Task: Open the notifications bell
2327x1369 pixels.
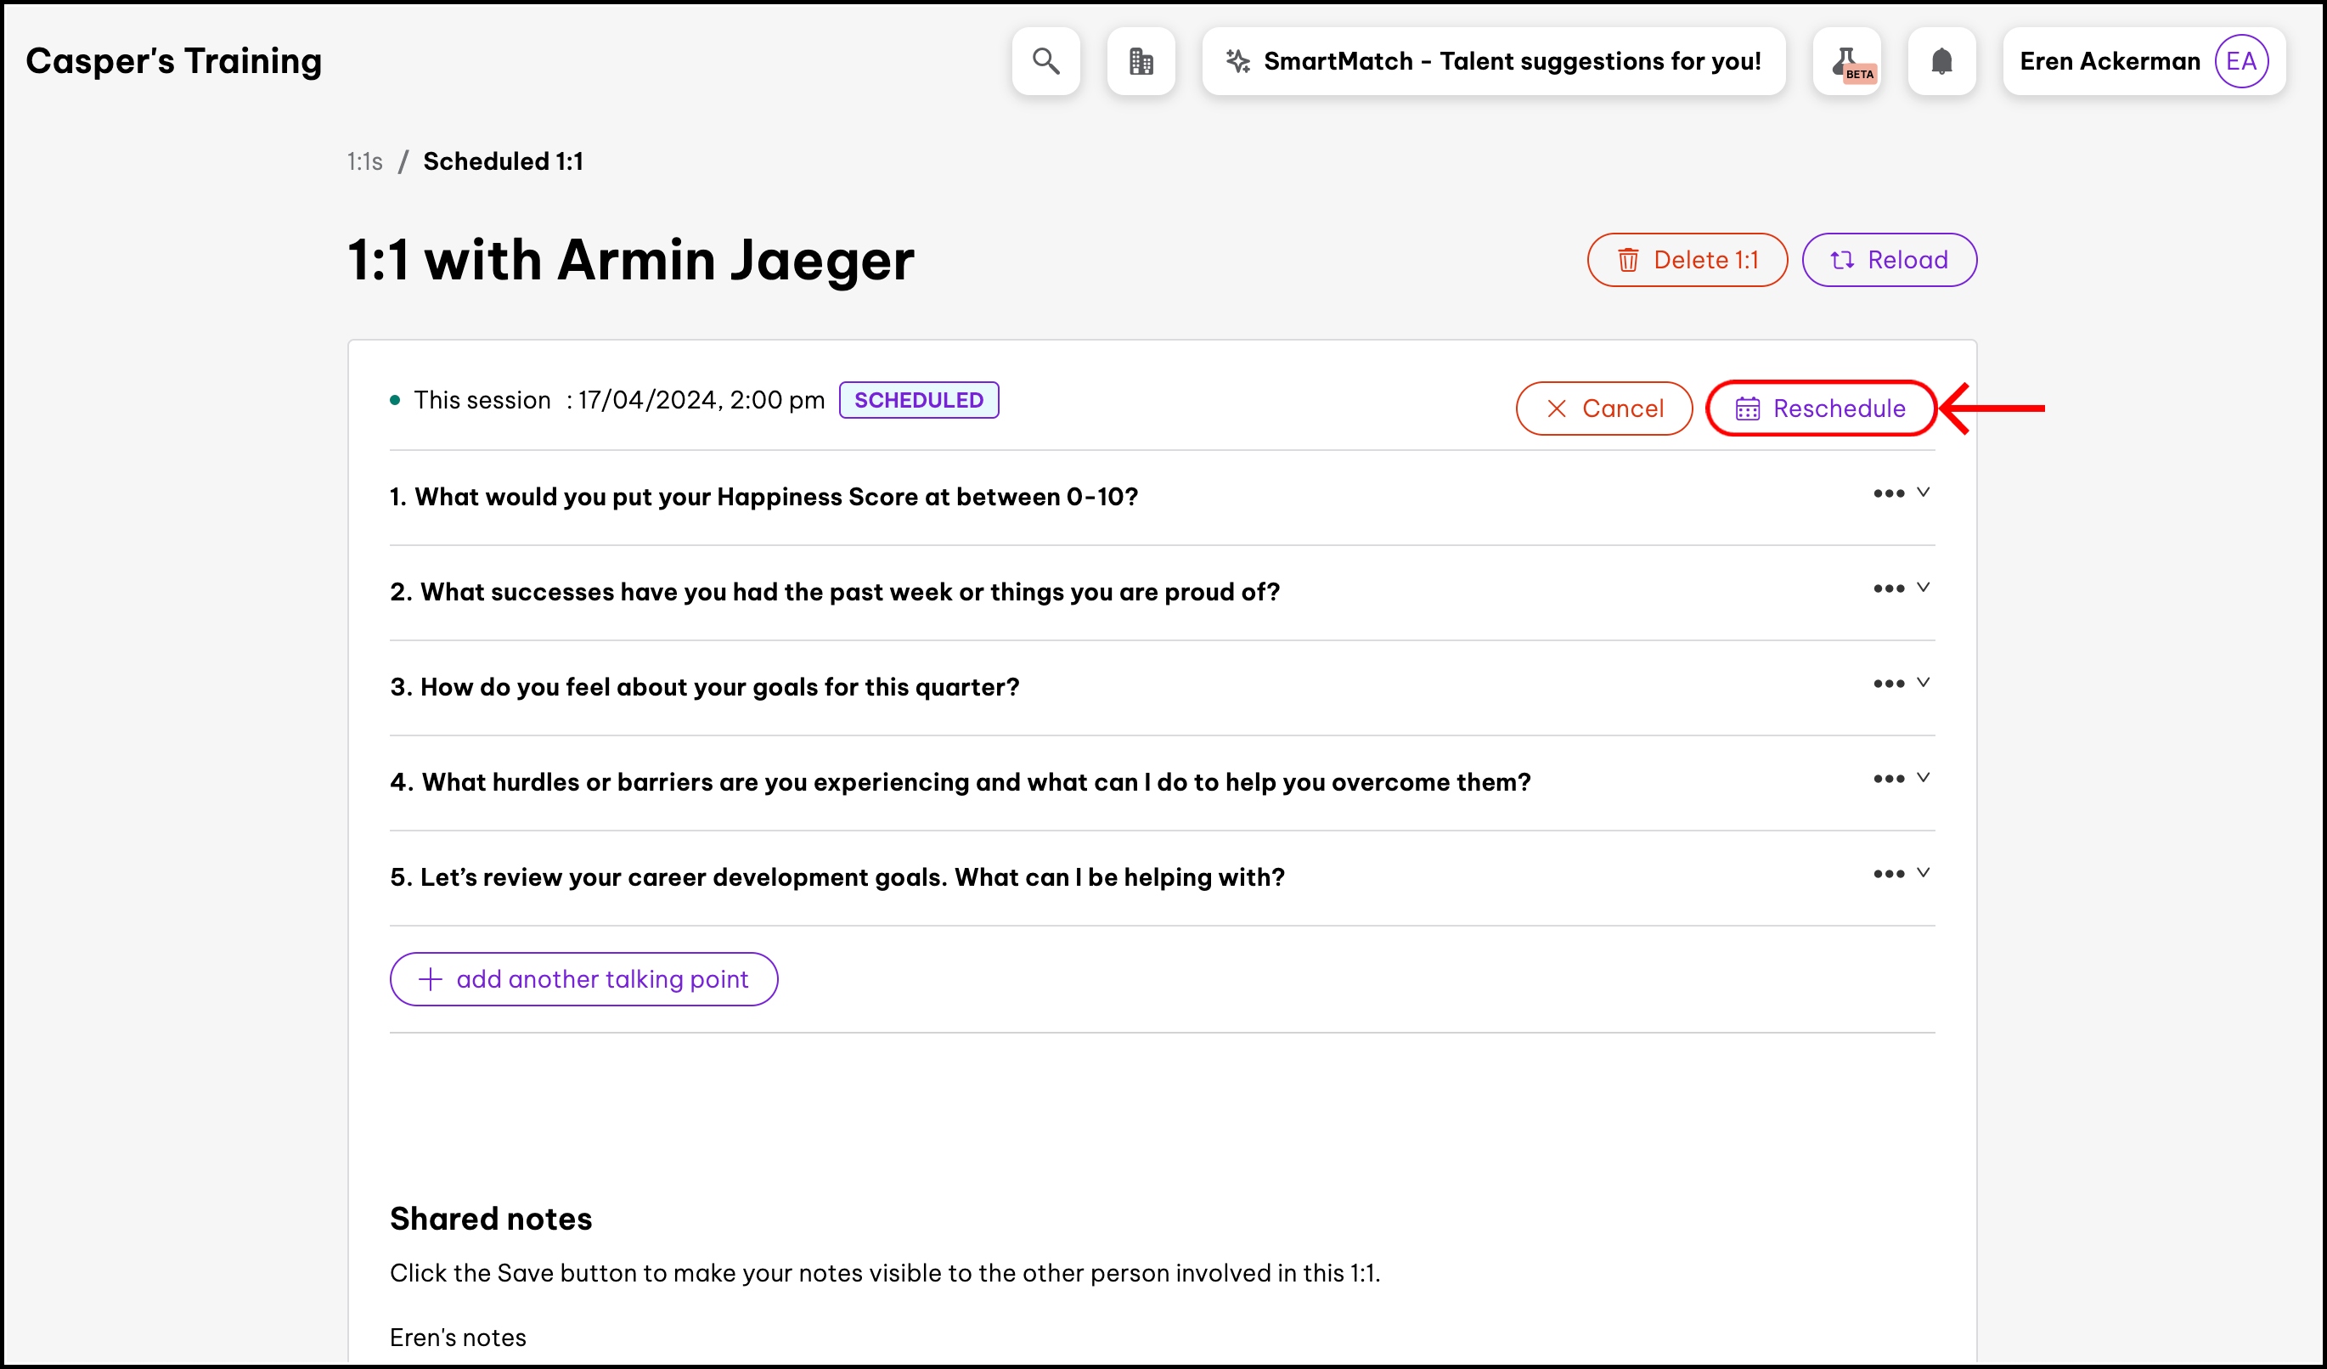Action: (1941, 61)
